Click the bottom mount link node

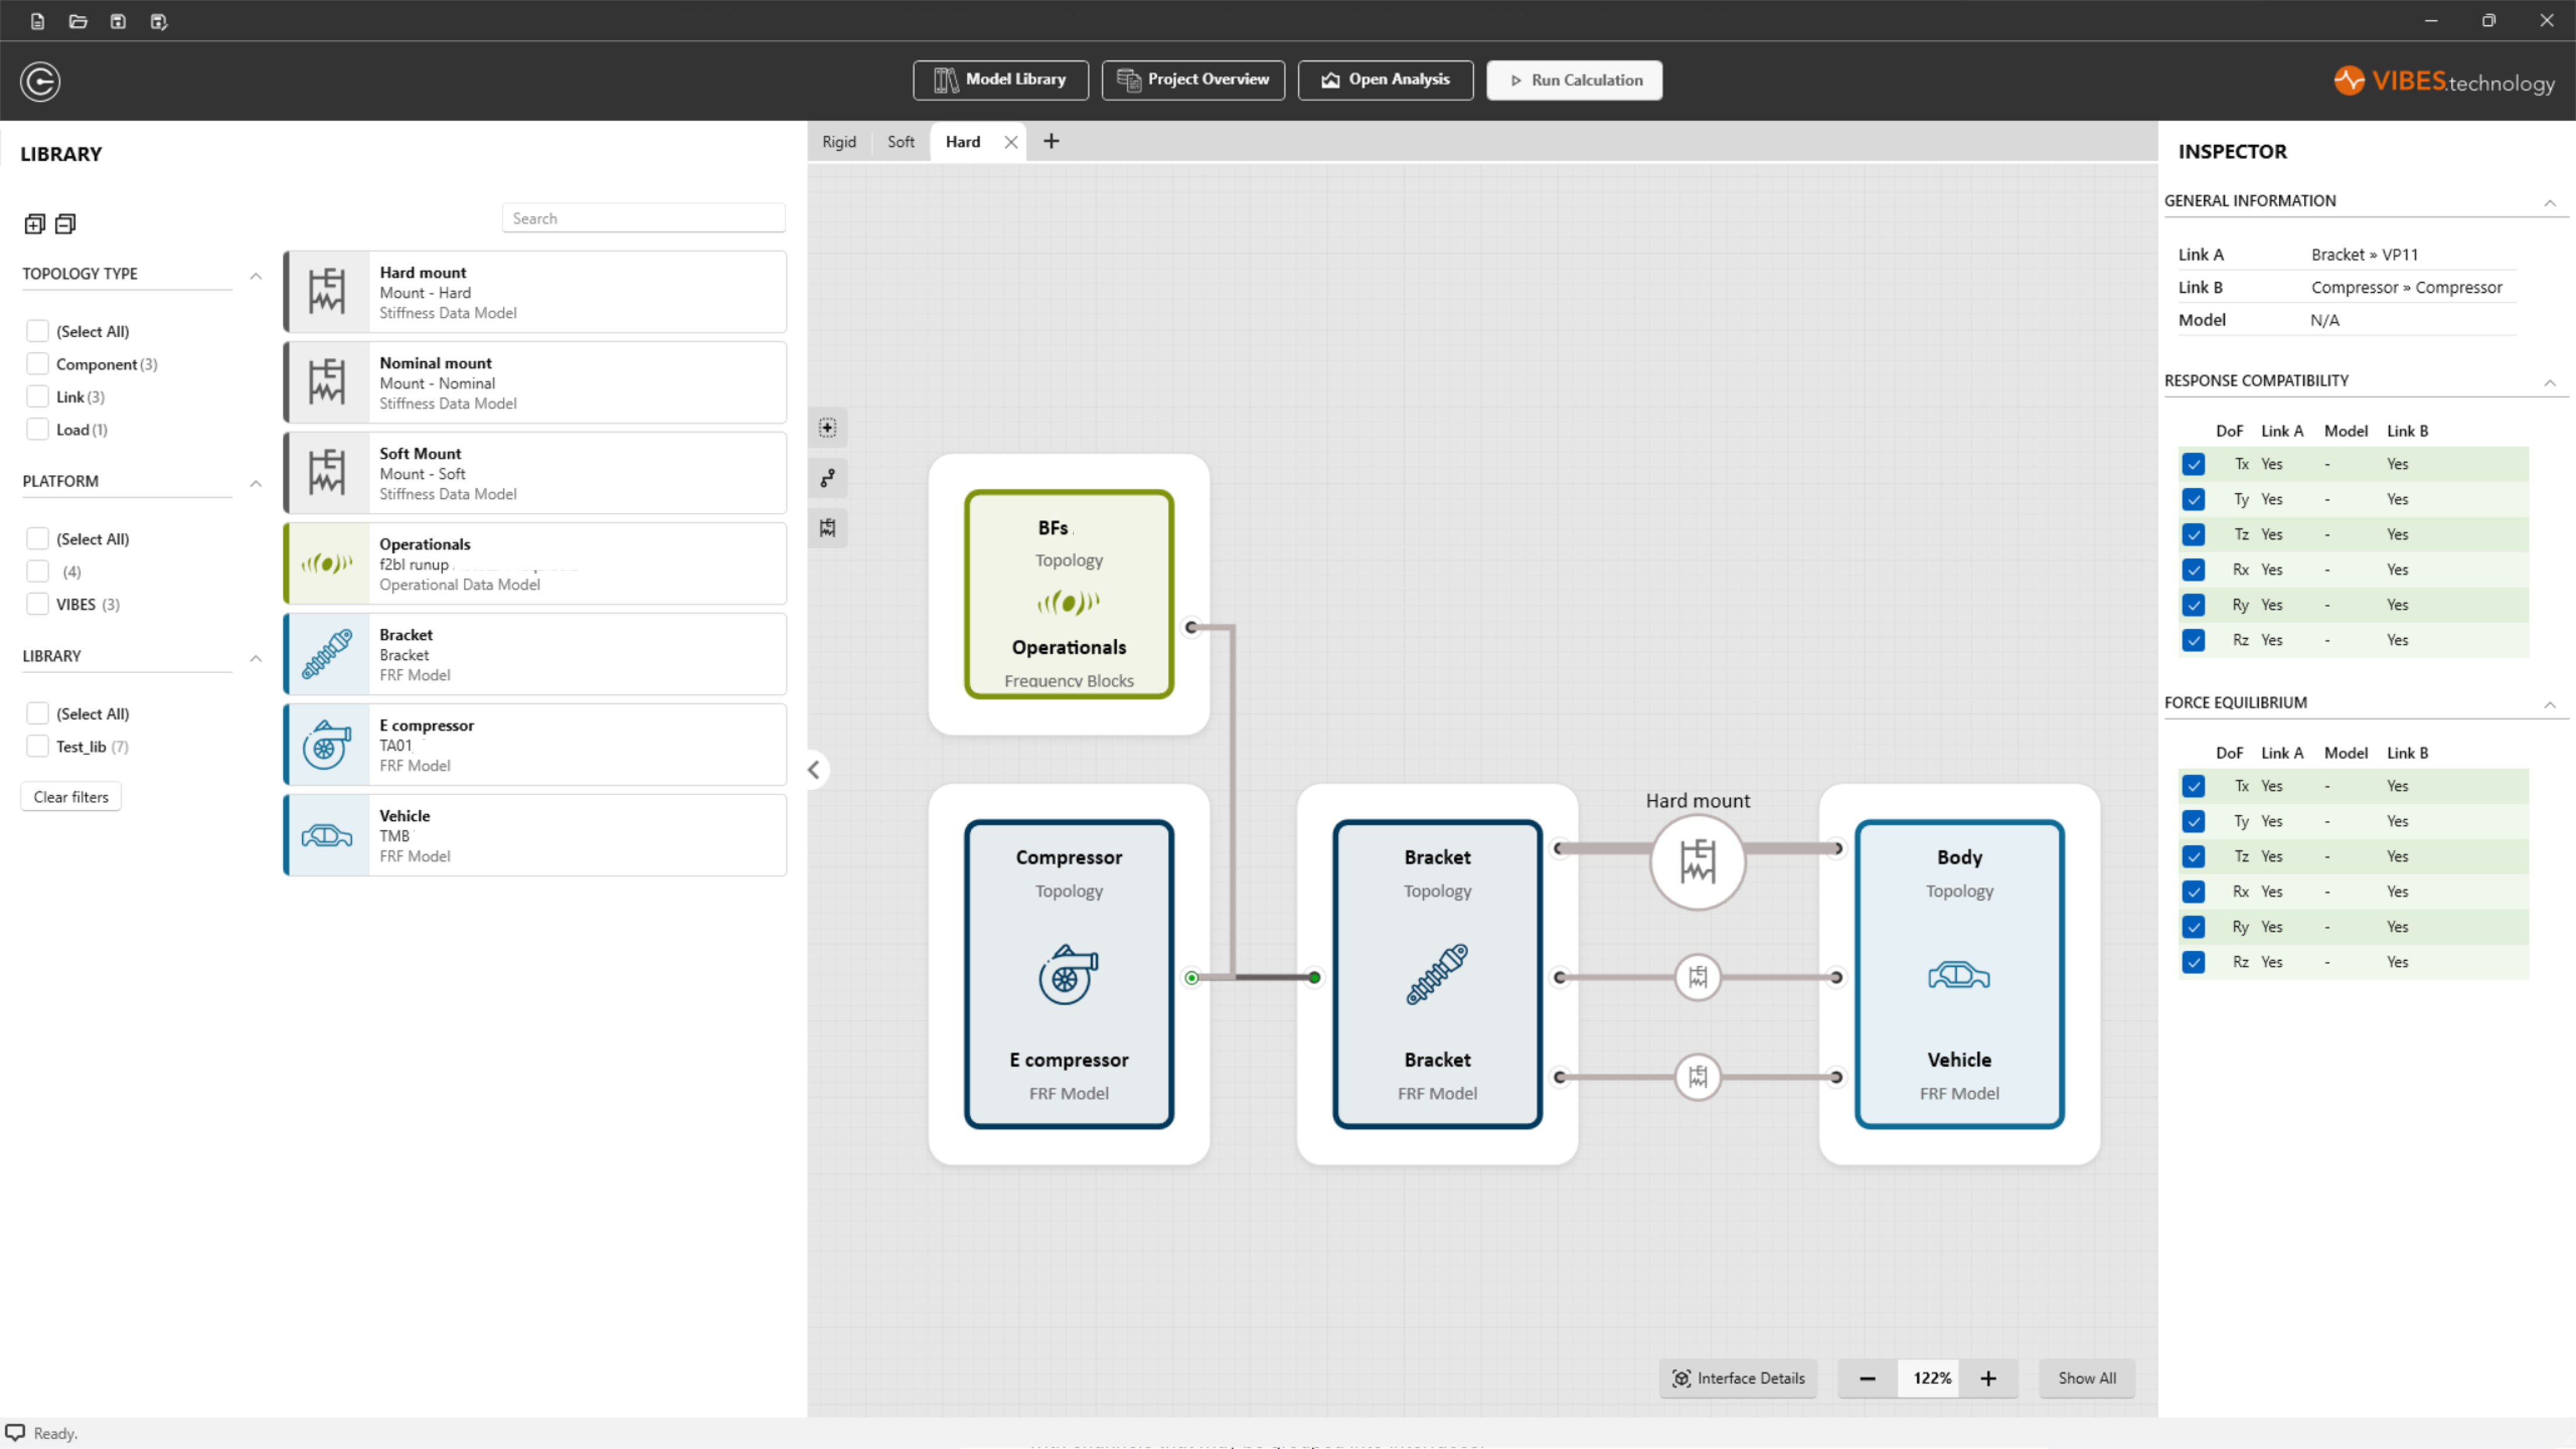(x=1698, y=1077)
